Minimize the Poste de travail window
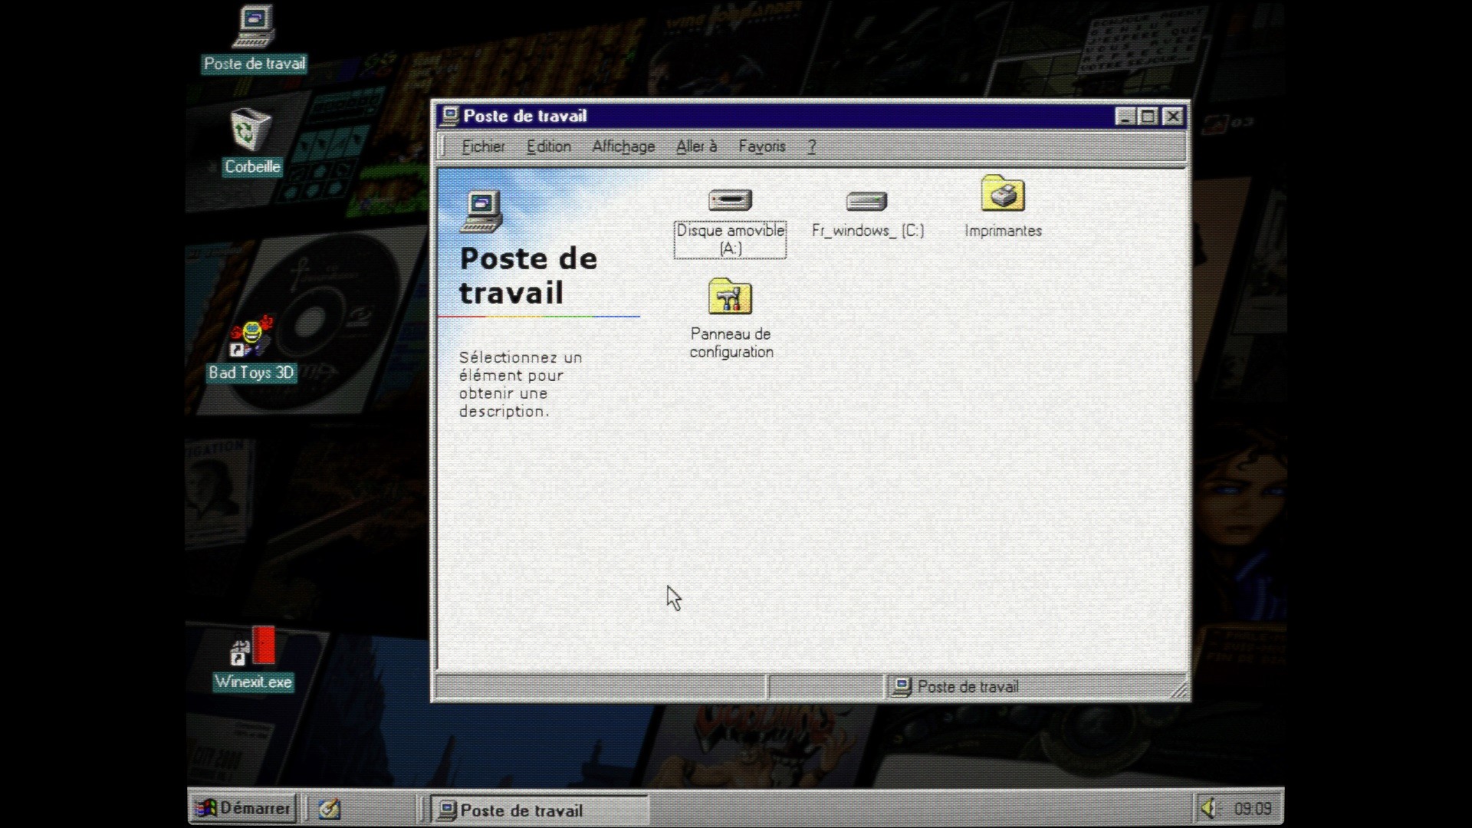Image resolution: width=1472 pixels, height=828 pixels. point(1125,117)
